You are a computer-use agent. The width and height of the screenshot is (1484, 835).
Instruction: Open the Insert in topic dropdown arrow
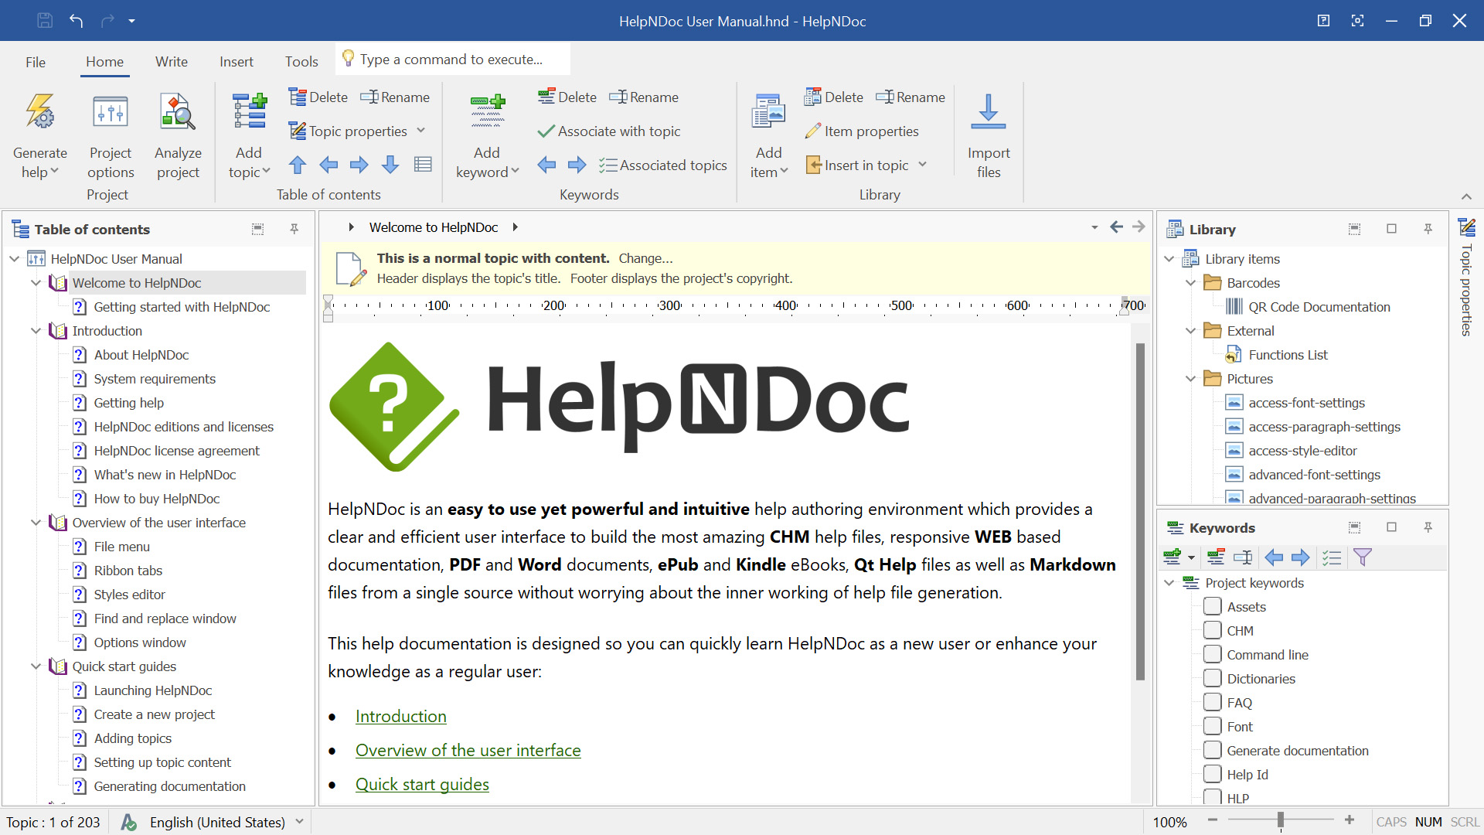922,165
